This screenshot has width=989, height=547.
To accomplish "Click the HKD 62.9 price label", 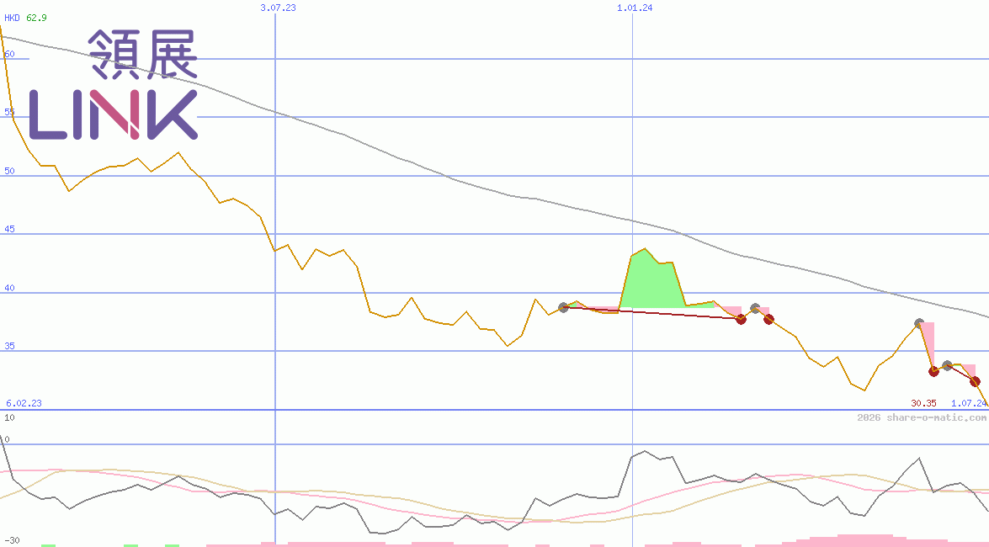I will (x=25, y=18).
